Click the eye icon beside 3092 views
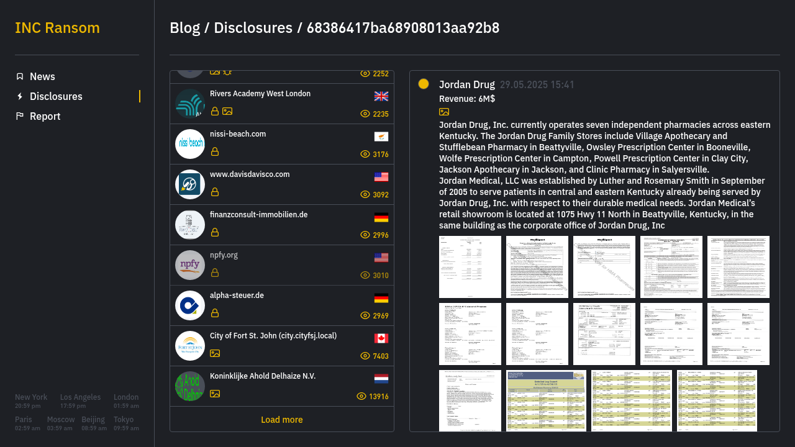Image resolution: width=795 pixels, height=447 pixels. point(365,194)
